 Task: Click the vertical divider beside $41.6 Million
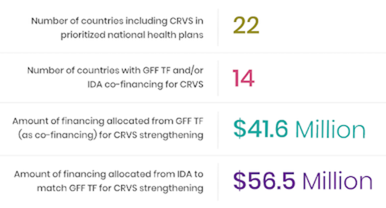pos(218,129)
